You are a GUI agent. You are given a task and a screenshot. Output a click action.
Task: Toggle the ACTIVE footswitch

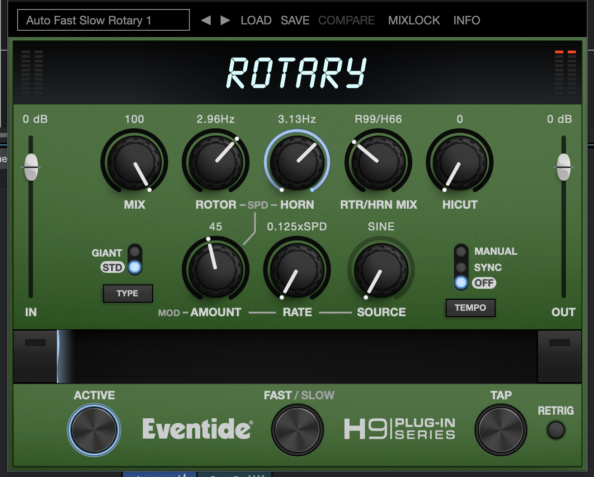94,430
